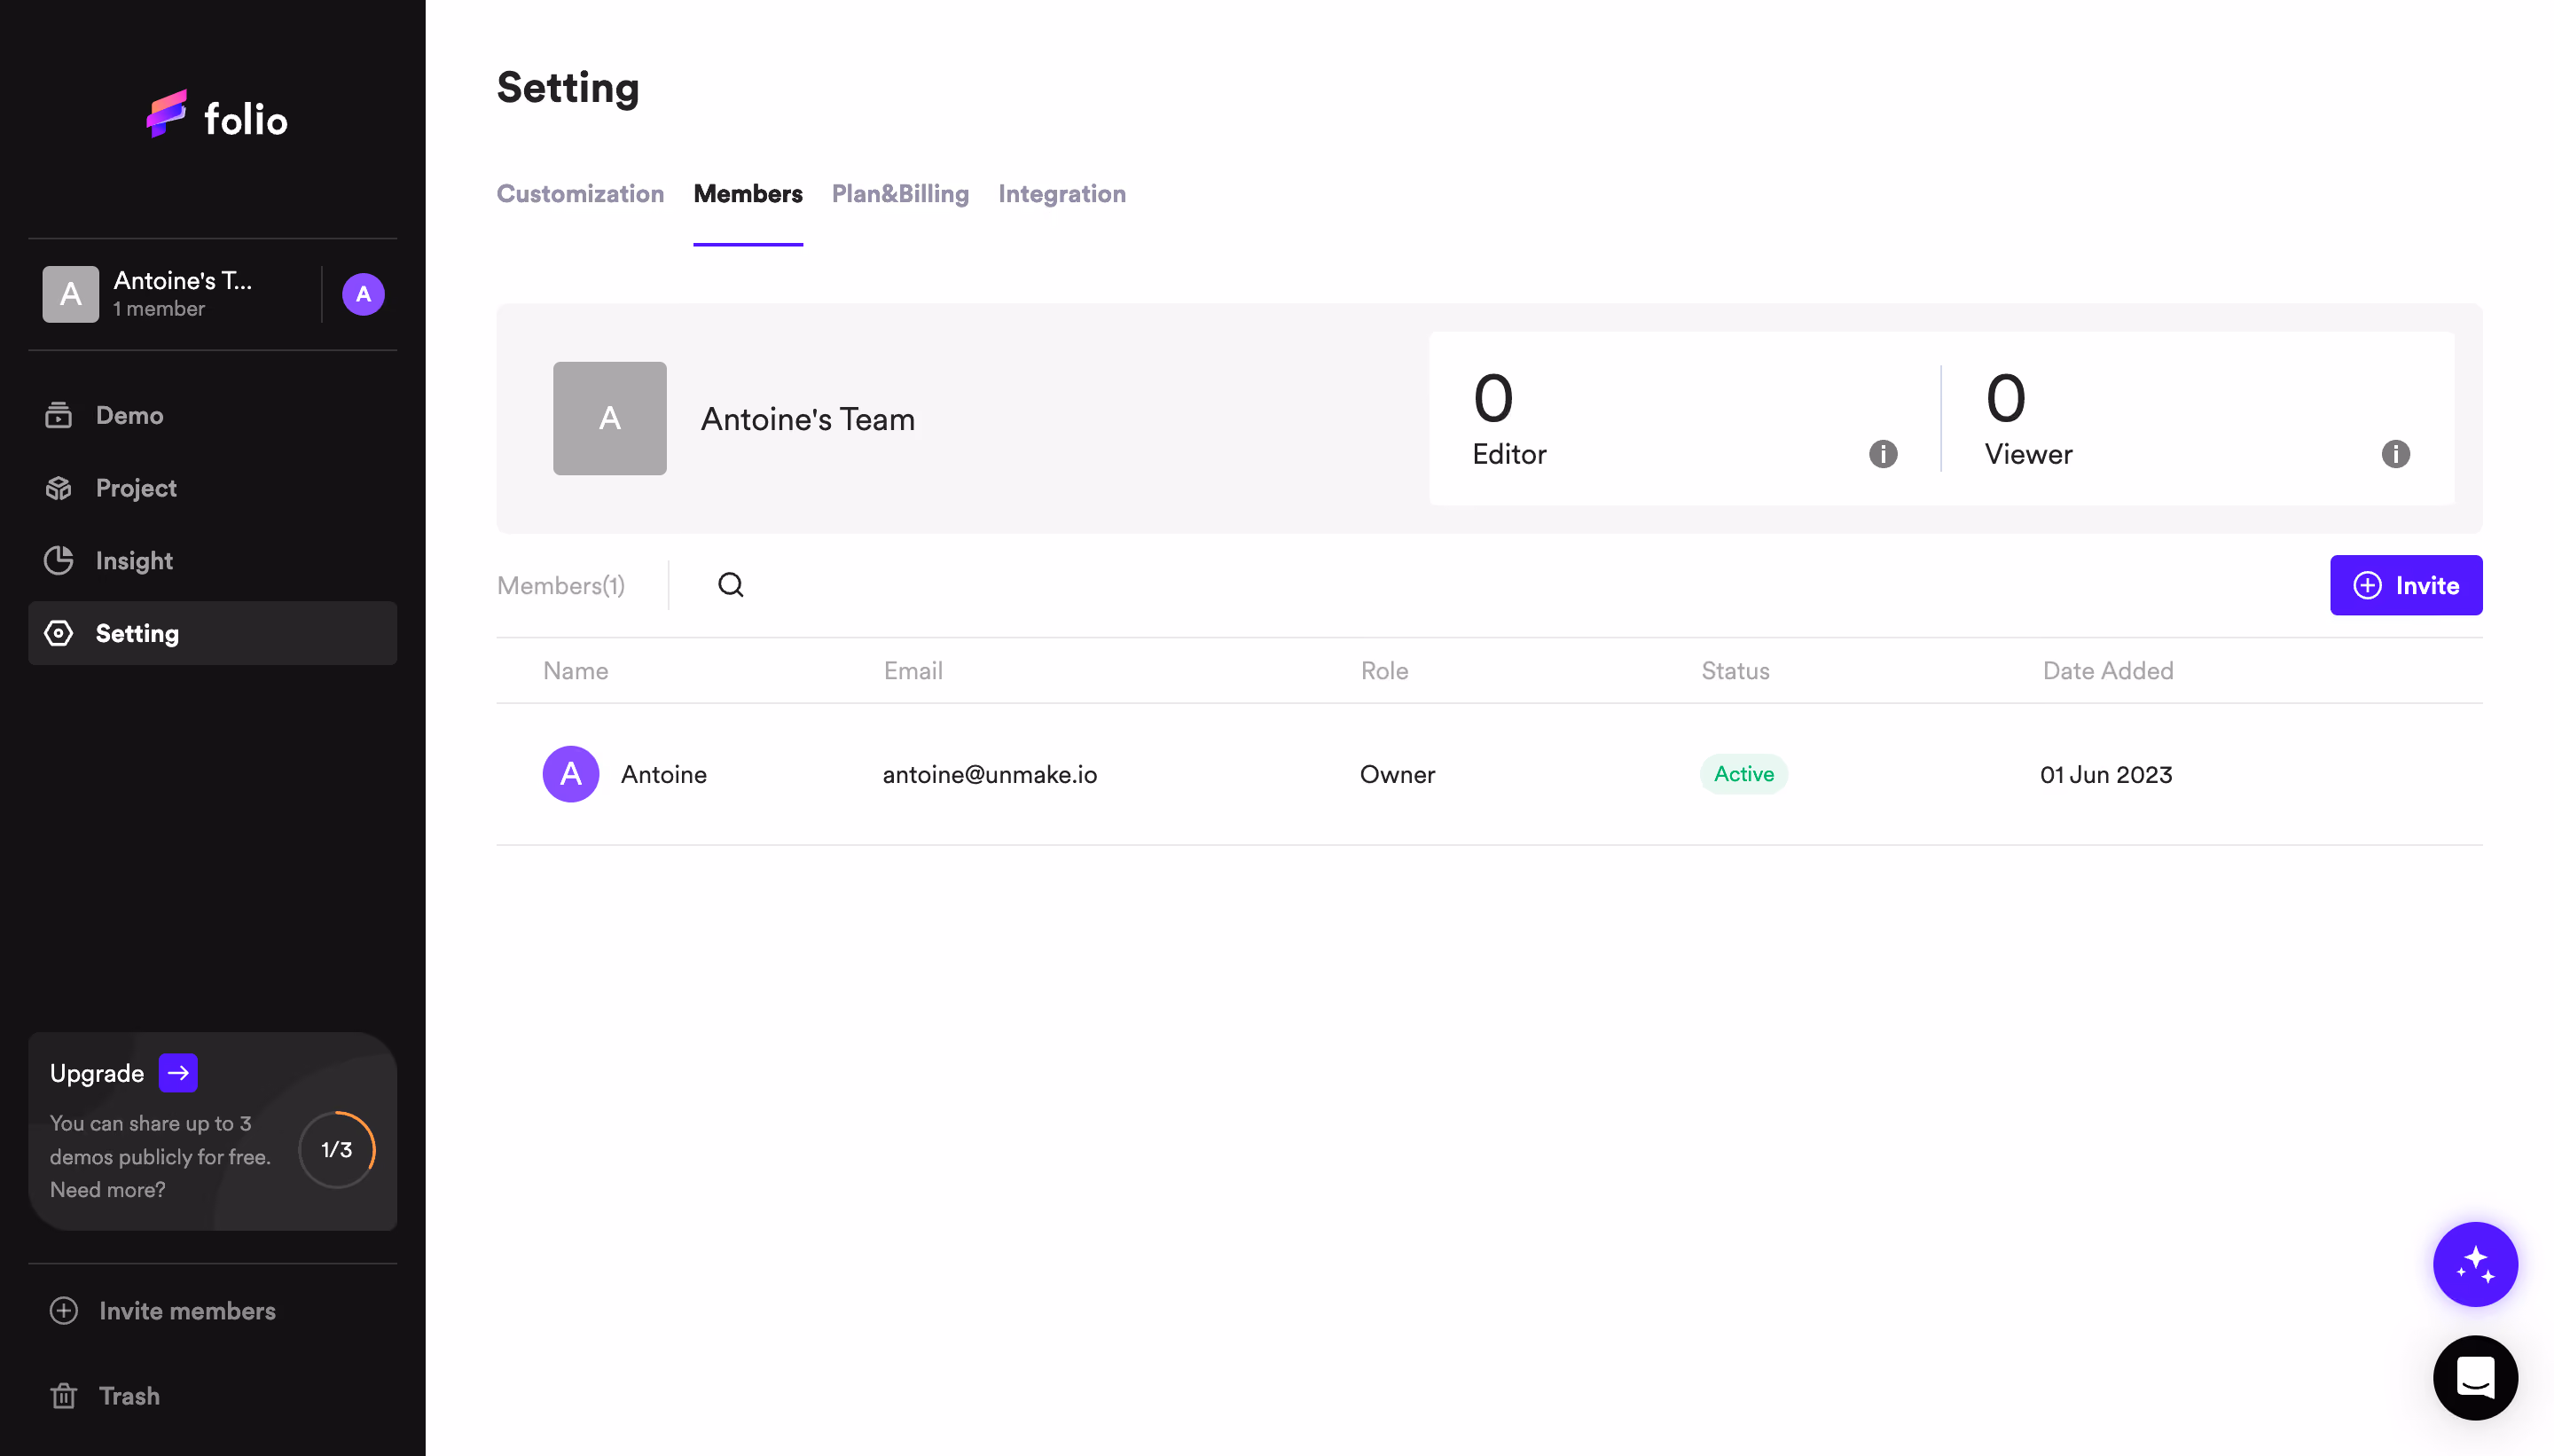This screenshot has height=1456, width=2554.
Task: Click the date 01 Jun 2023
Action: click(2106, 775)
